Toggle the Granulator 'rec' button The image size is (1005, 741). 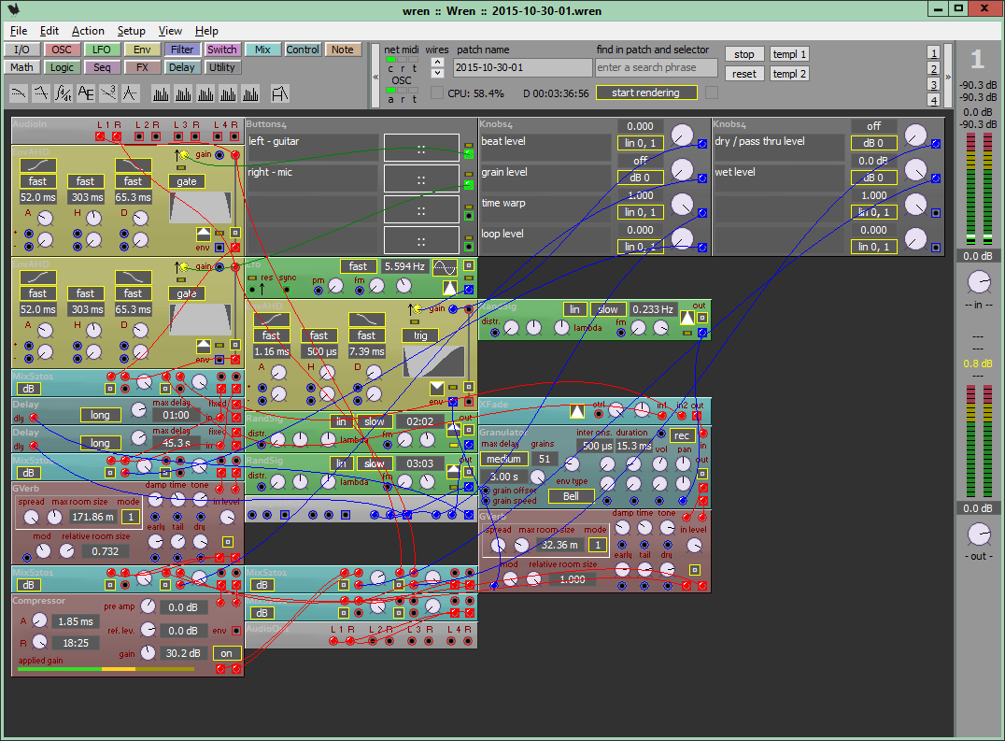681,435
